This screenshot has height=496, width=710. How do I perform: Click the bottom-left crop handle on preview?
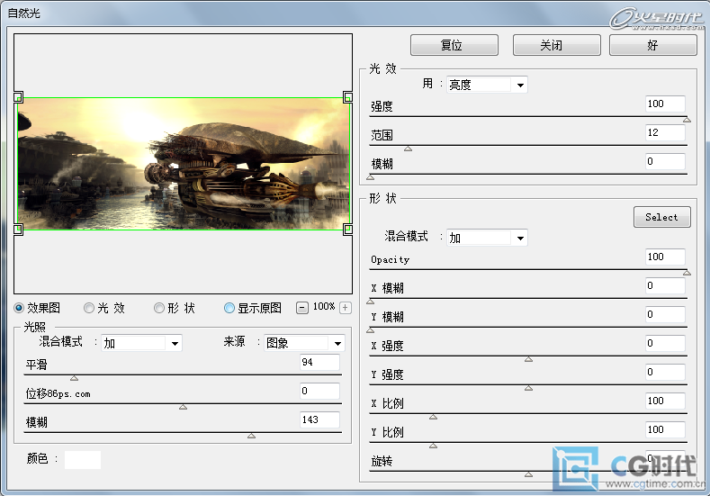click(x=18, y=230)
